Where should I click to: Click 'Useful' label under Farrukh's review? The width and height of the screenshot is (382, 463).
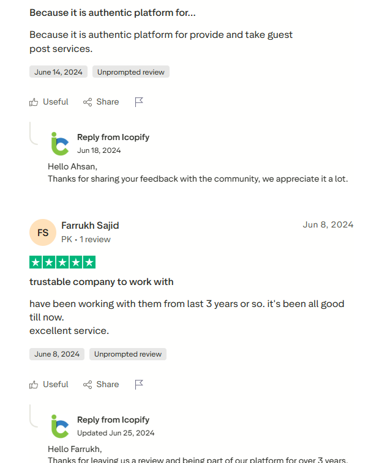point(56,385)
